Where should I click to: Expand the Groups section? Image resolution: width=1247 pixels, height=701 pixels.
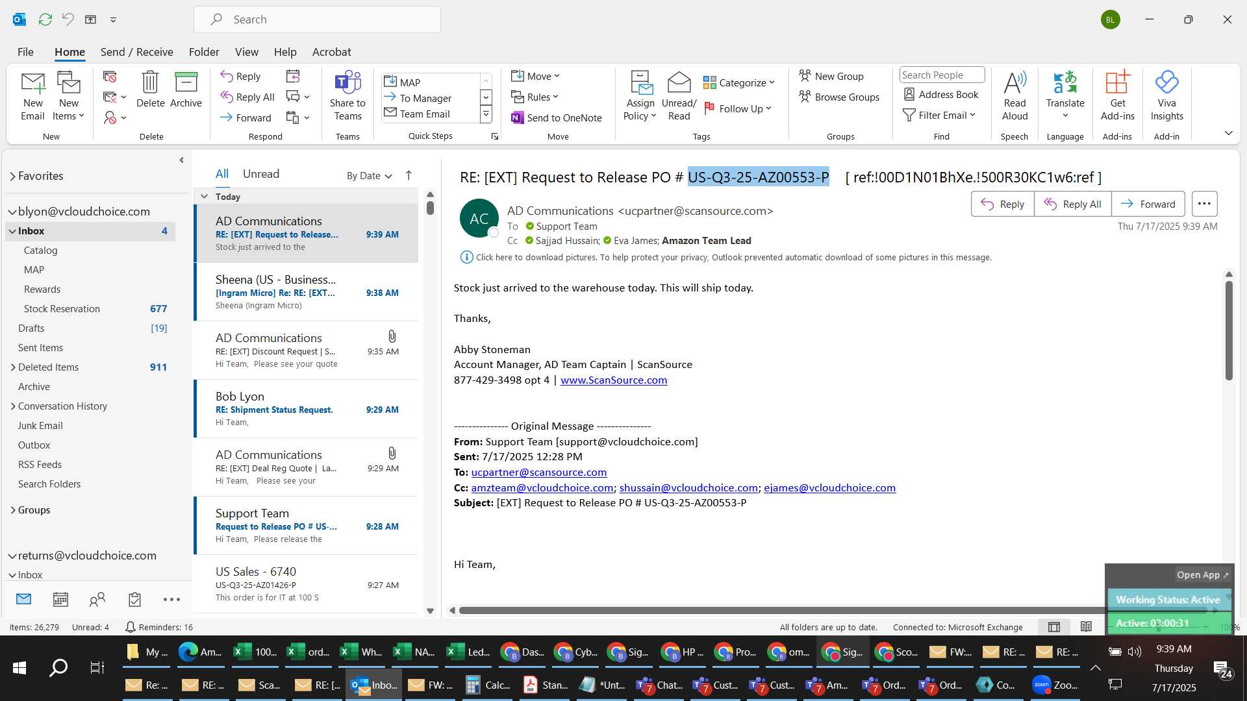pyautogui.click(x=13, y=510)
